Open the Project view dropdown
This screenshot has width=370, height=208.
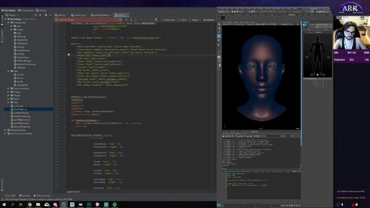[12, 15]
